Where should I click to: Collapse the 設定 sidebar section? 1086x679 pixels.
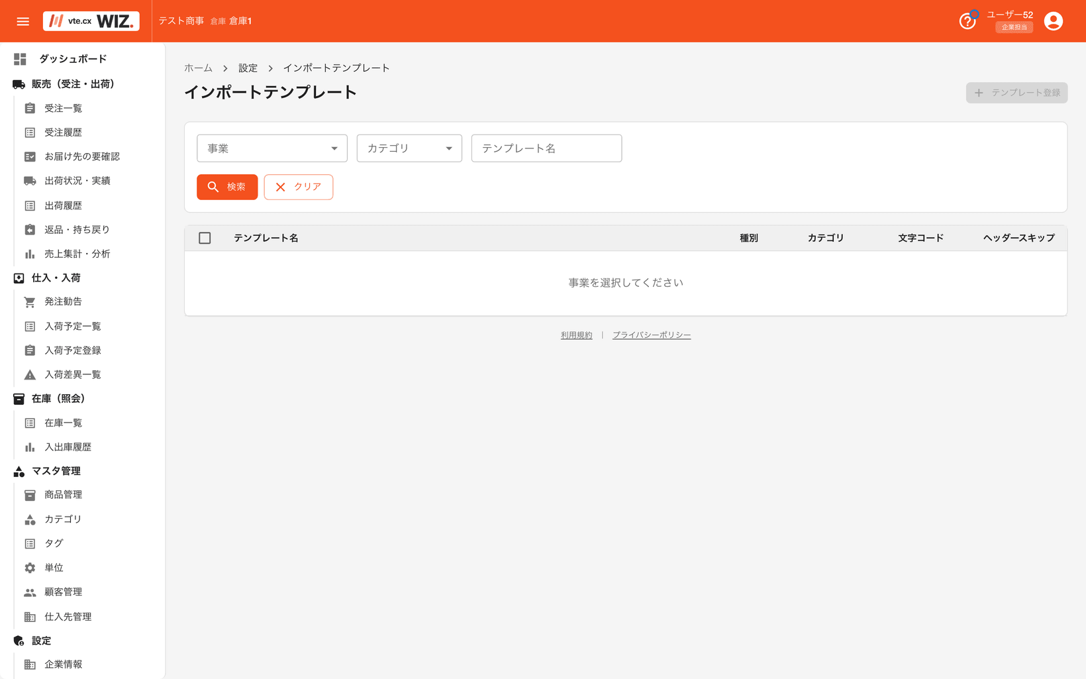41,641
